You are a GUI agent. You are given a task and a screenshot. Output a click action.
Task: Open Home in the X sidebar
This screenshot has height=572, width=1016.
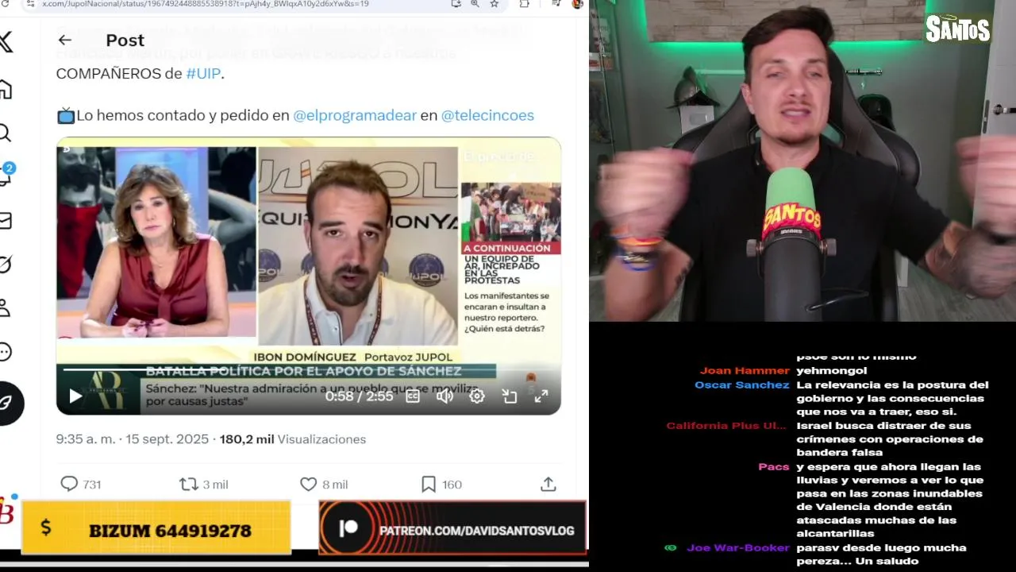pyautogui.click(x=5, y=89)
